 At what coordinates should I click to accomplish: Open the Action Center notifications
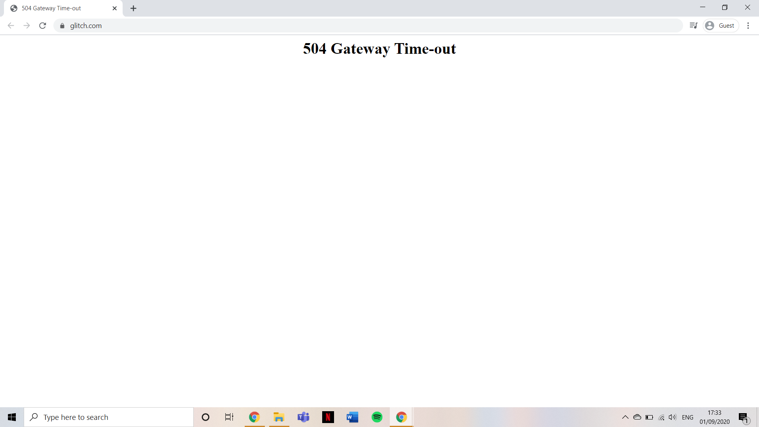click(x=743, y=418)
